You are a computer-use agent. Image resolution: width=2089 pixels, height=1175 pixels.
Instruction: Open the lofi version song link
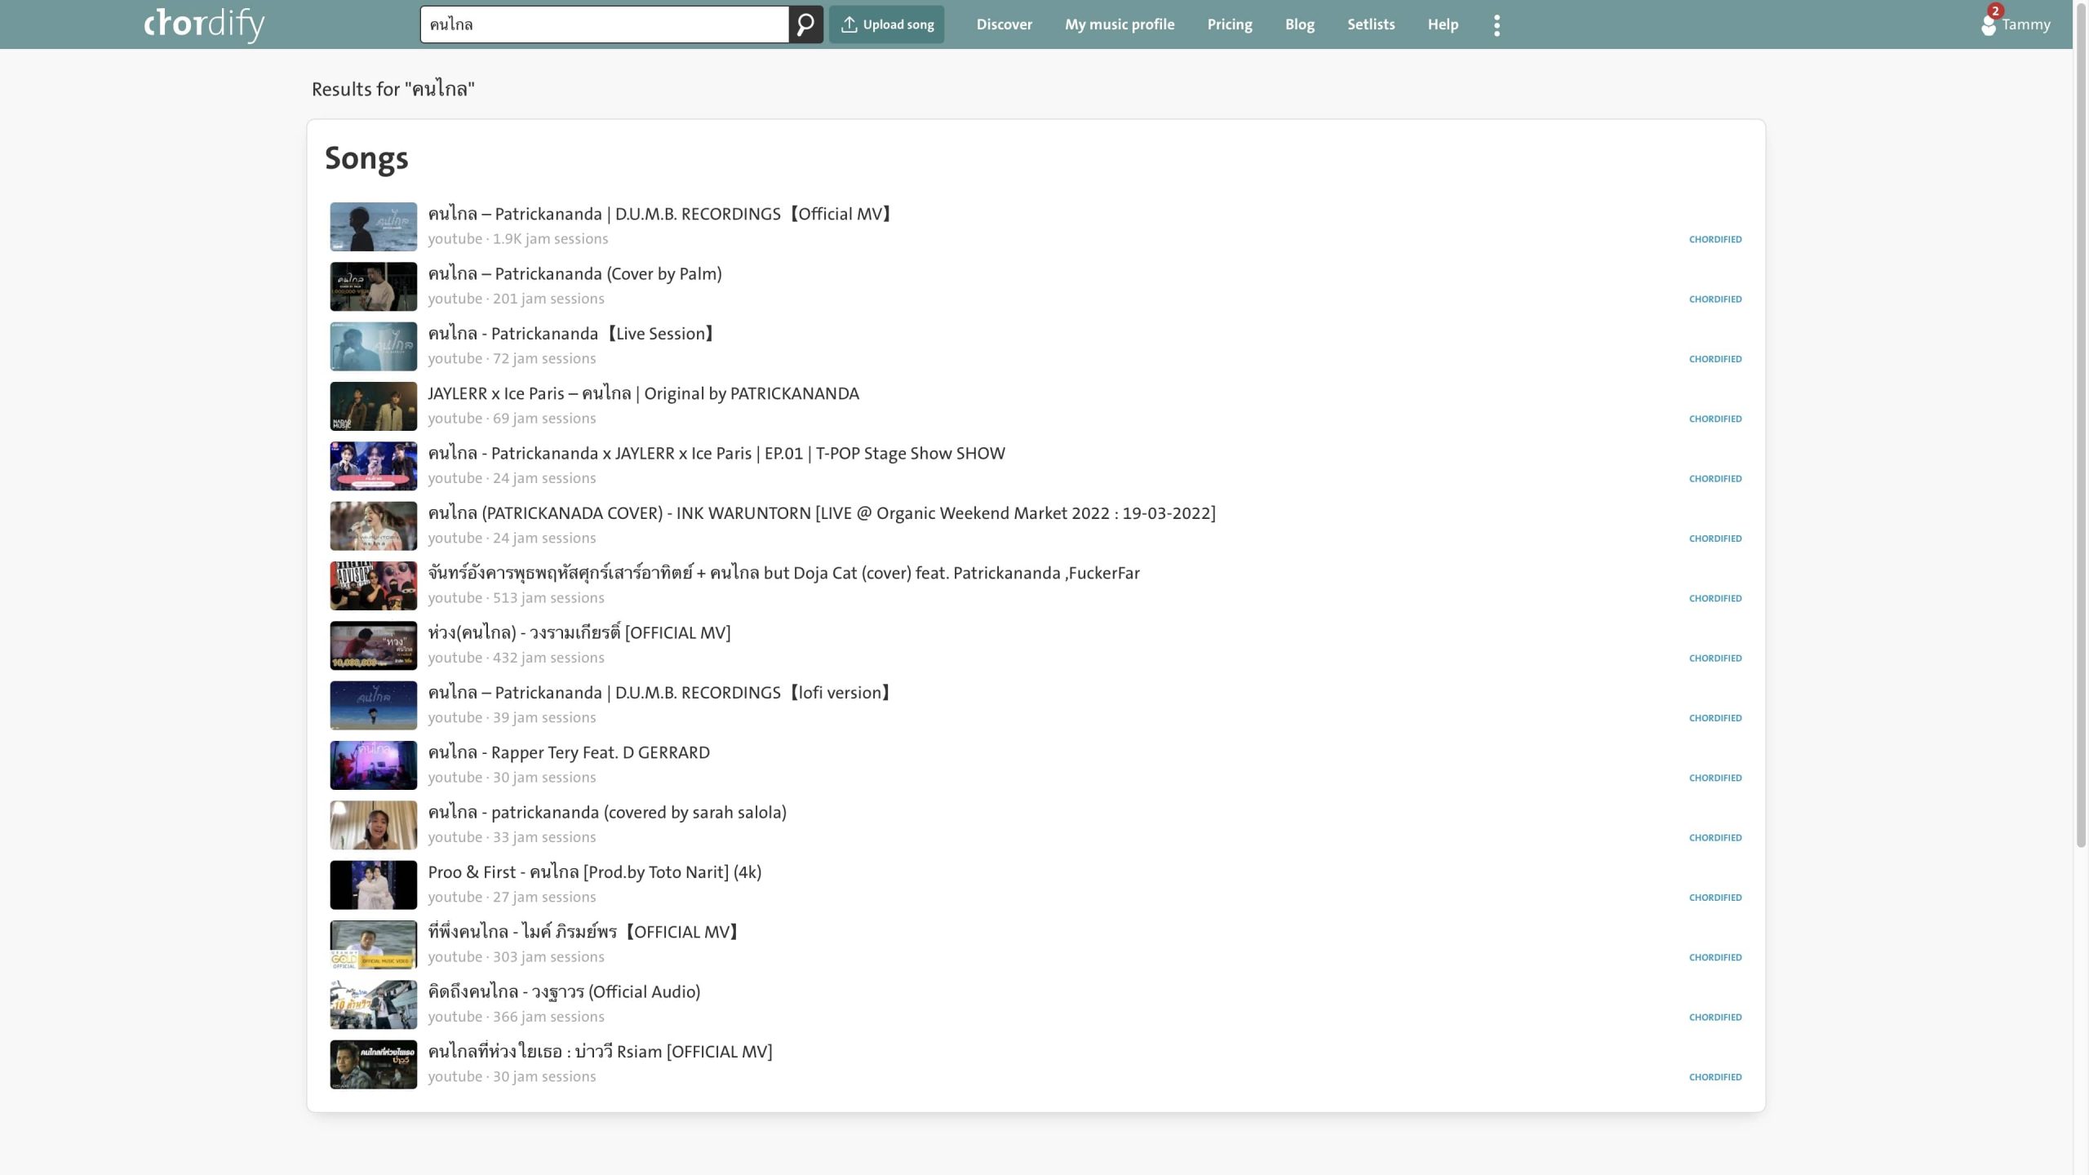[x=659, y=693]
